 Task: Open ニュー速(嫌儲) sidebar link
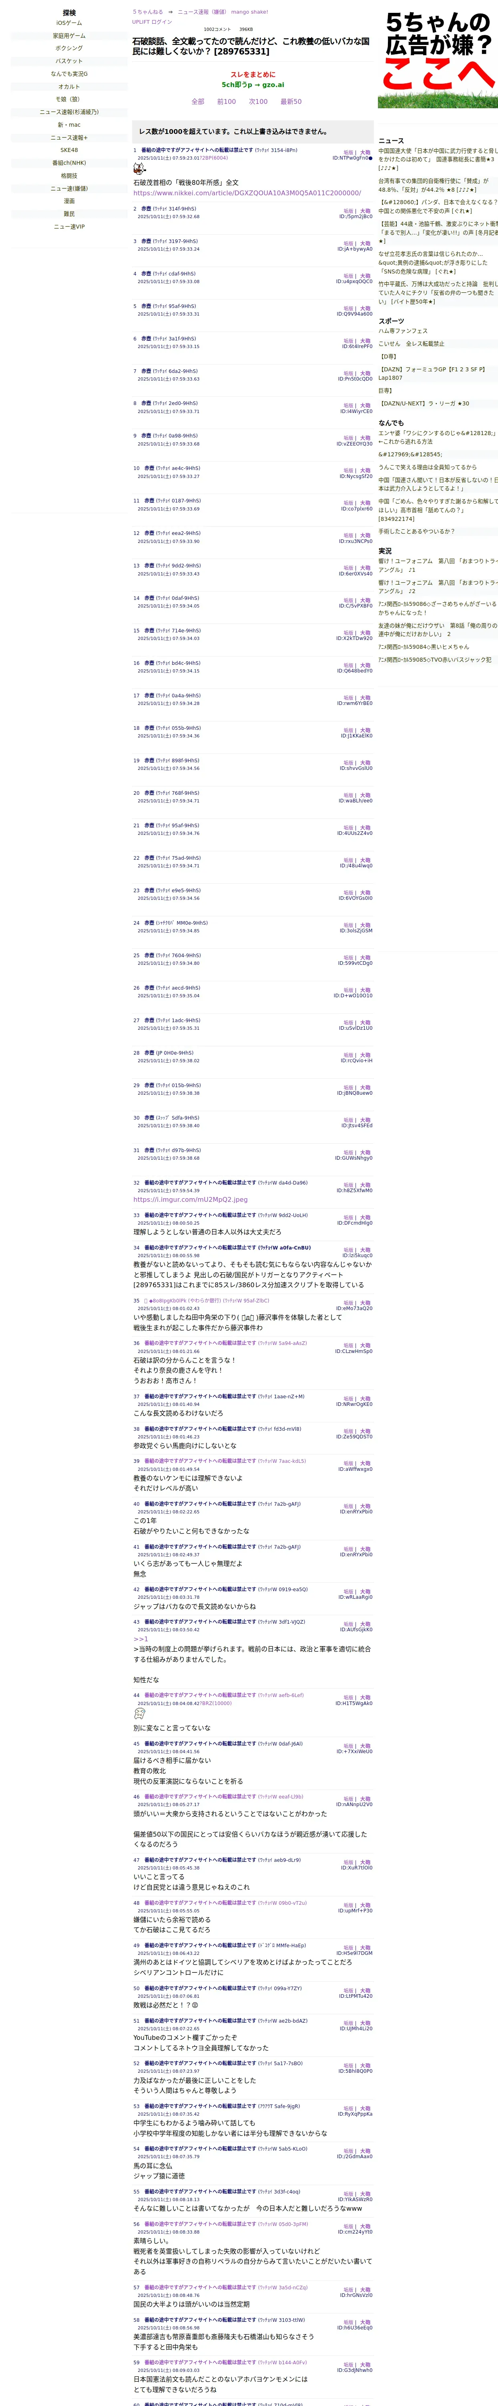69,188
